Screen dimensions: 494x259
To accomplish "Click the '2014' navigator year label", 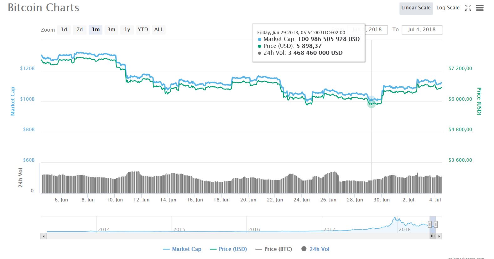I will 104,230.
